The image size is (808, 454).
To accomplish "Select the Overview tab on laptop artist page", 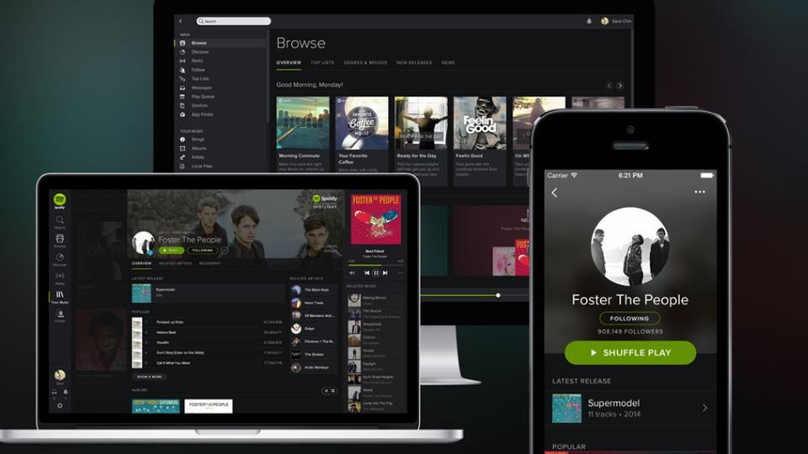I will (x=141, y=263).
